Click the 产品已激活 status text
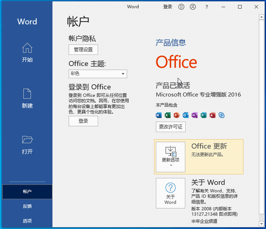Image resolution: width=266 pixels, height=229 pixels. tap(173, 85)
